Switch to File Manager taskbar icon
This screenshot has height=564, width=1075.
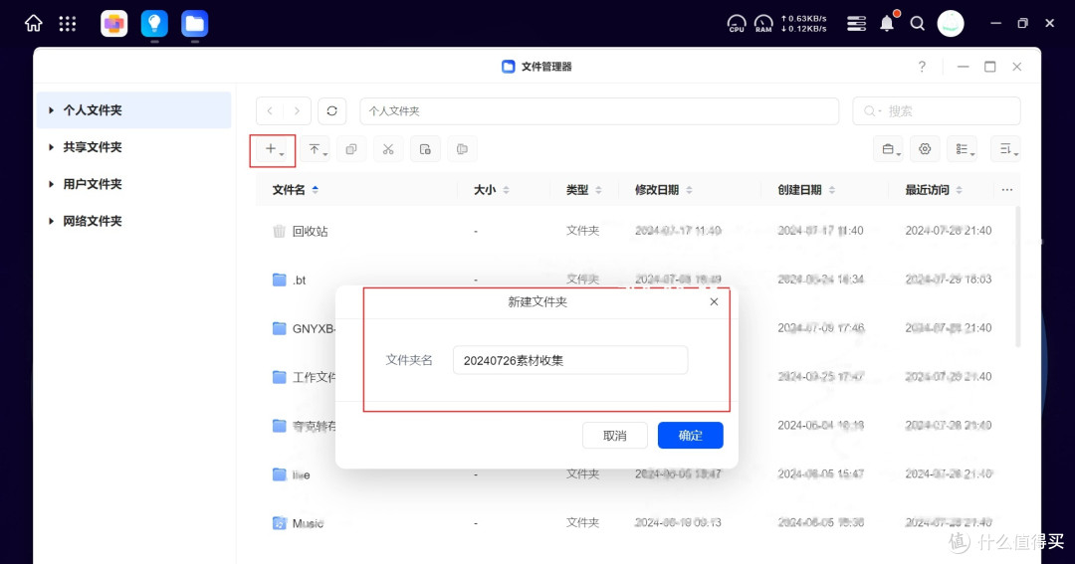pos(195,24)
